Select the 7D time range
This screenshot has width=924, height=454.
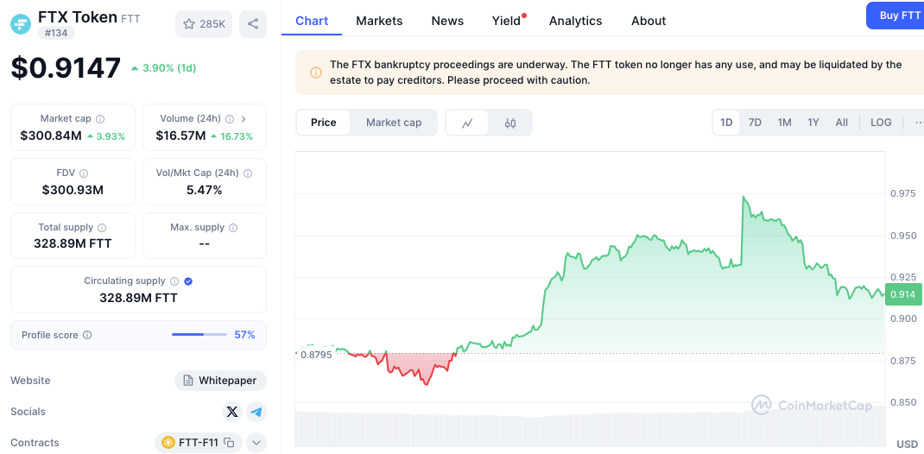pos(755,123)
